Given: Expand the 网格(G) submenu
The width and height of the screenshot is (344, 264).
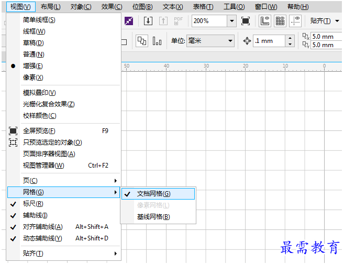Looking at the screenshot, I should (x=64, y=192).
